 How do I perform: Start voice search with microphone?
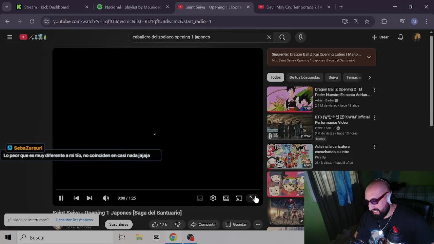(x=301, y=37)
